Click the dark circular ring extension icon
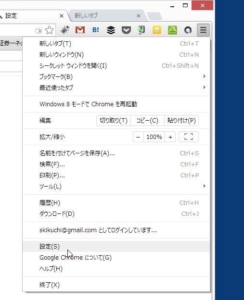Image resolution: width=244 pixels, height=300 pixels. (188, 30)
